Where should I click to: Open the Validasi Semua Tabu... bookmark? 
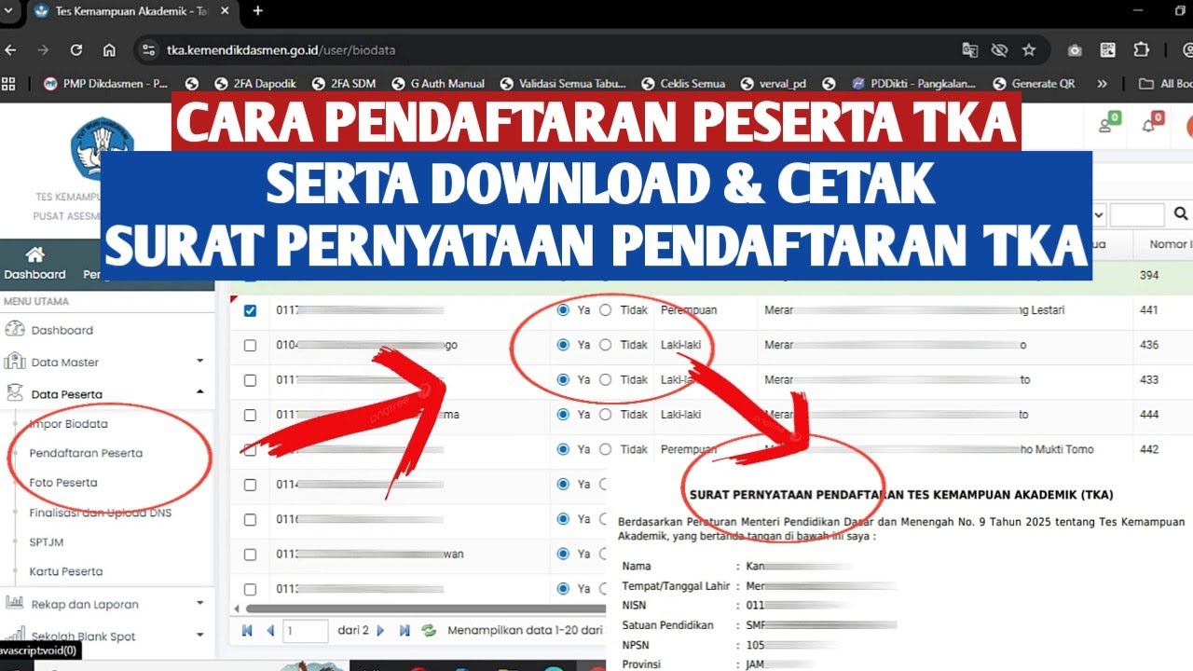coord(563,84)
